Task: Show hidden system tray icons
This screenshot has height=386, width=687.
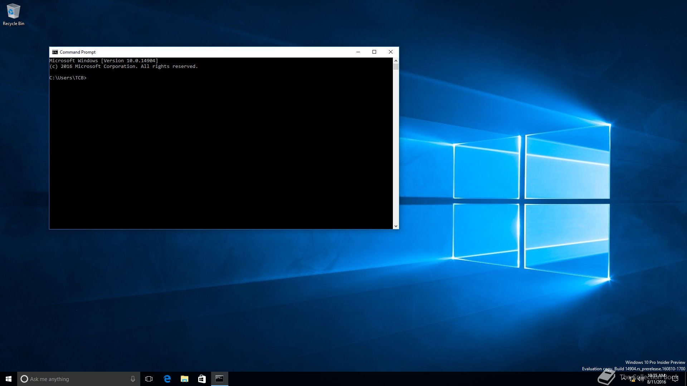Action: tap(624, 379)
